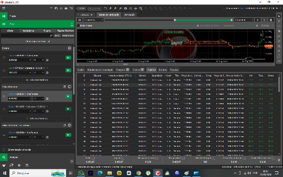Start the bottom Demo OneFunded instance
This screenshot has height=177, width=283.
68,135
